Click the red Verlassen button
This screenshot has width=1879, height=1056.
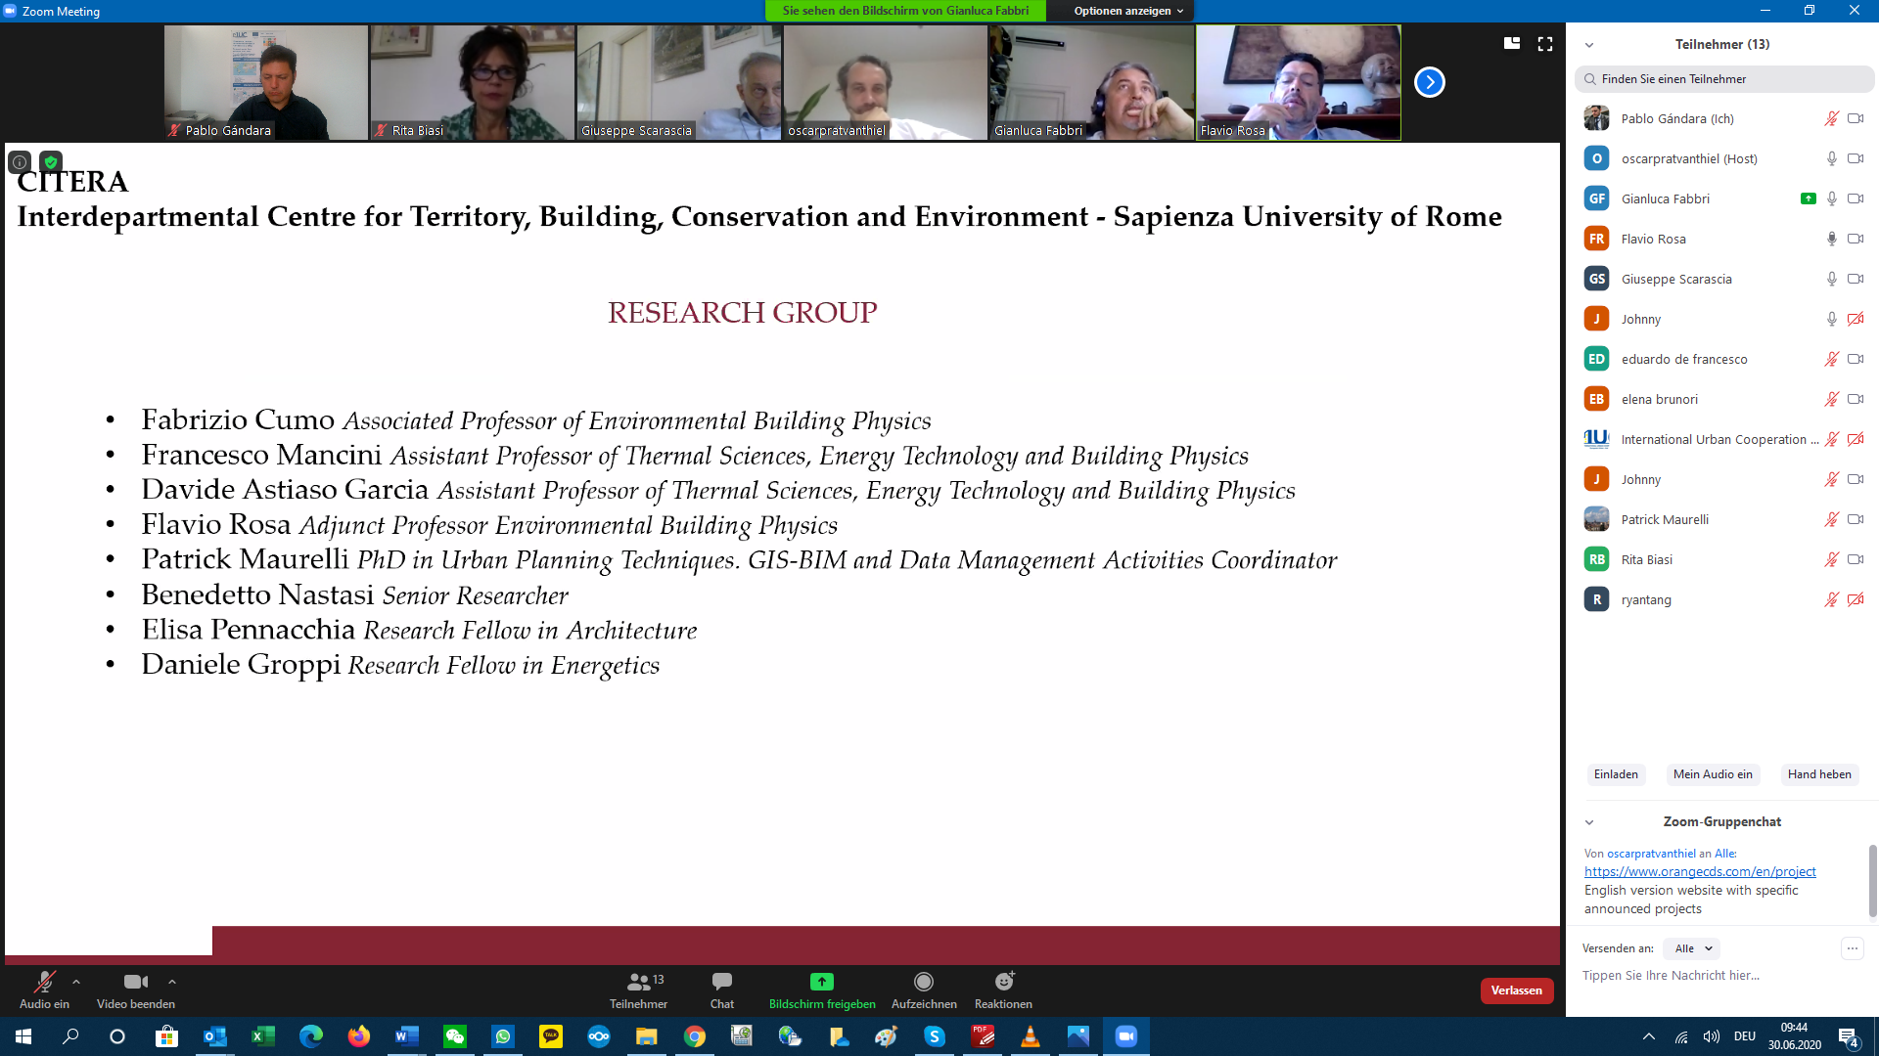point(1516,990)
